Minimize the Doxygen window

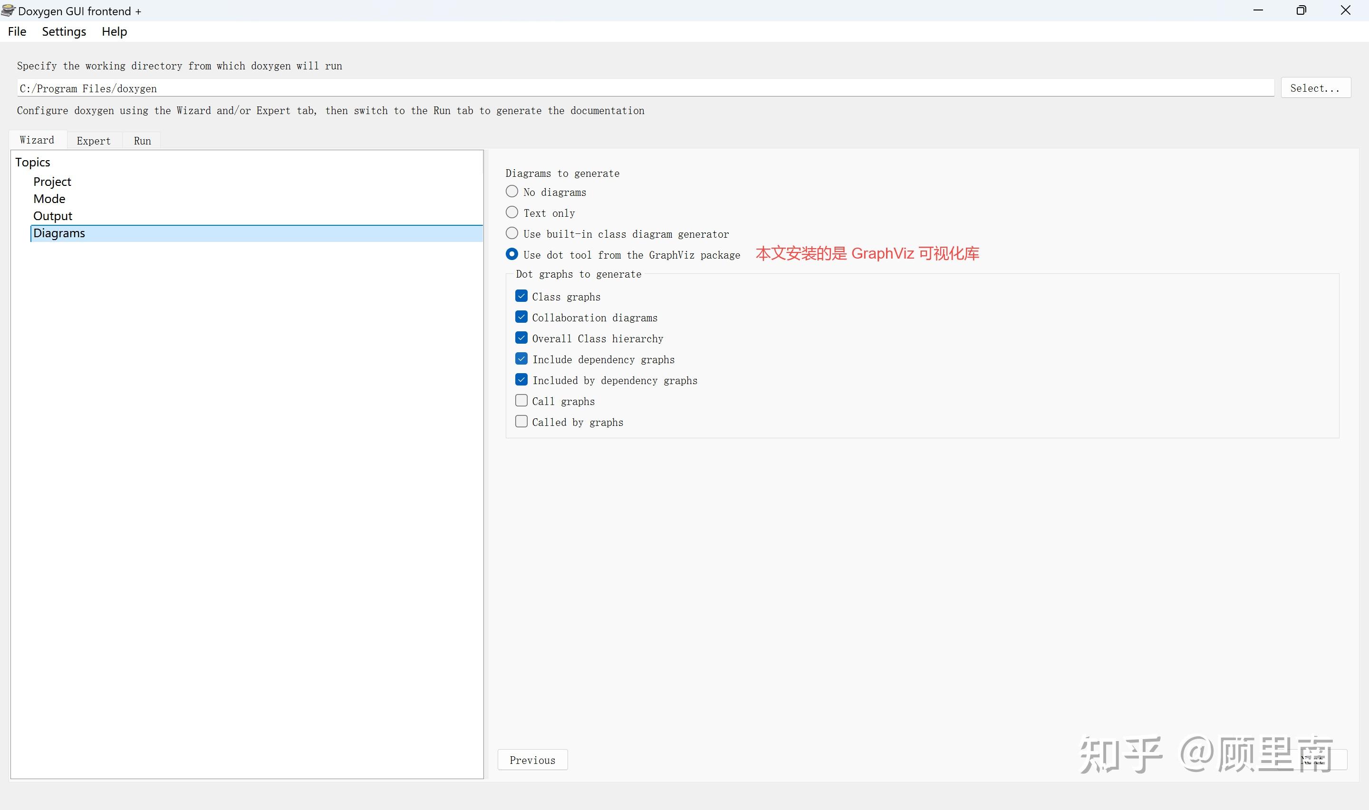(1258, 10)
